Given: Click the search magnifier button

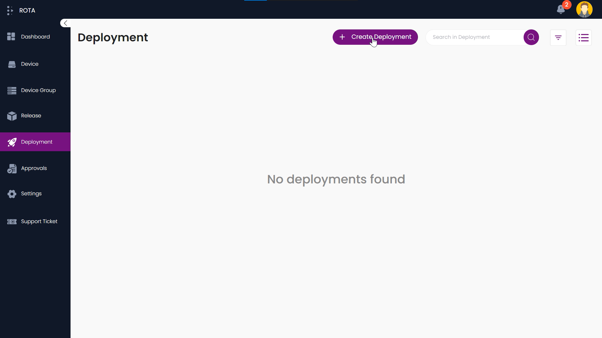Looking at the screenshot, I should [x=531, y=37].
